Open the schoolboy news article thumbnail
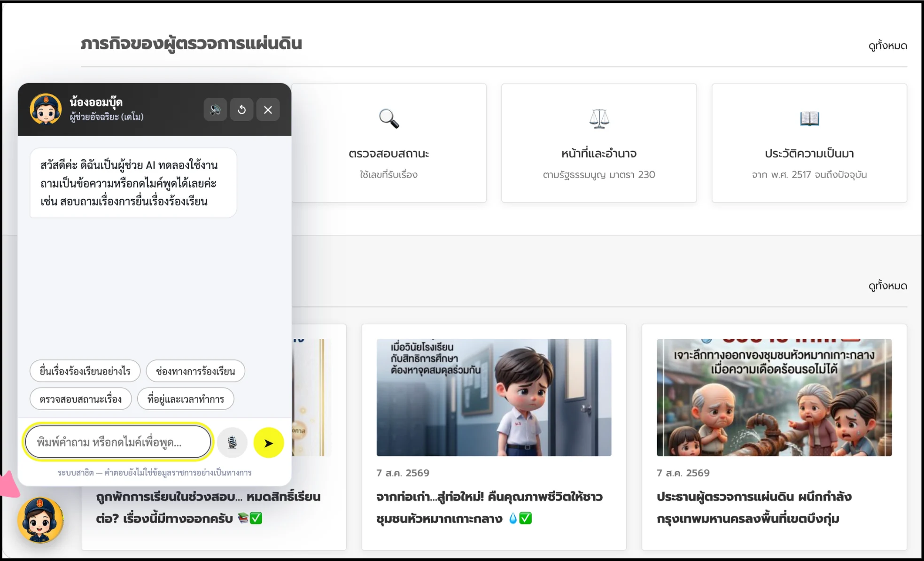The image size is (924, 561). pyautogui.click(x=494, y=397)
